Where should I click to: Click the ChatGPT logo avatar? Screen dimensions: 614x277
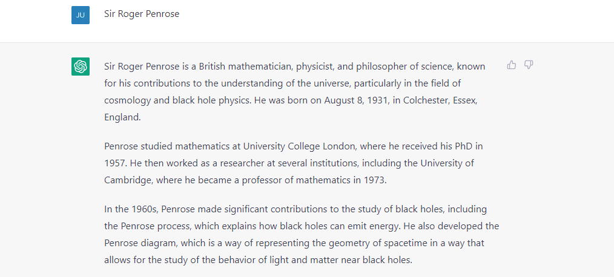tap(81, 67)
